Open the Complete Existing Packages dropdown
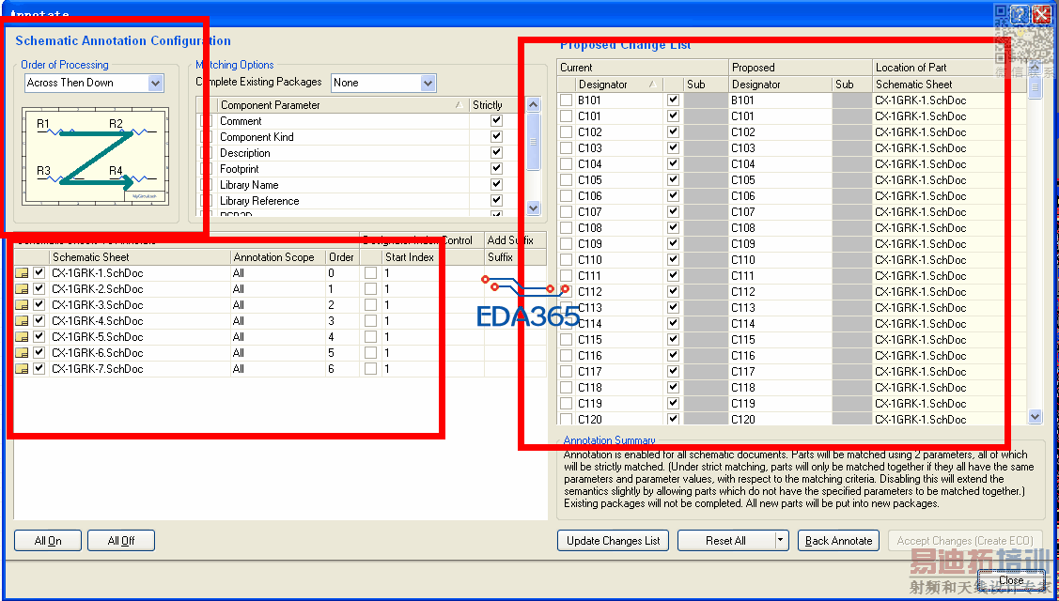The width and height of the screenshot is (1059, 601). coord(428,83)
